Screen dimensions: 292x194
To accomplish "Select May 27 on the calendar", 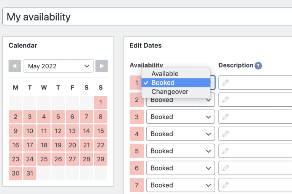I will pos(72,159).
